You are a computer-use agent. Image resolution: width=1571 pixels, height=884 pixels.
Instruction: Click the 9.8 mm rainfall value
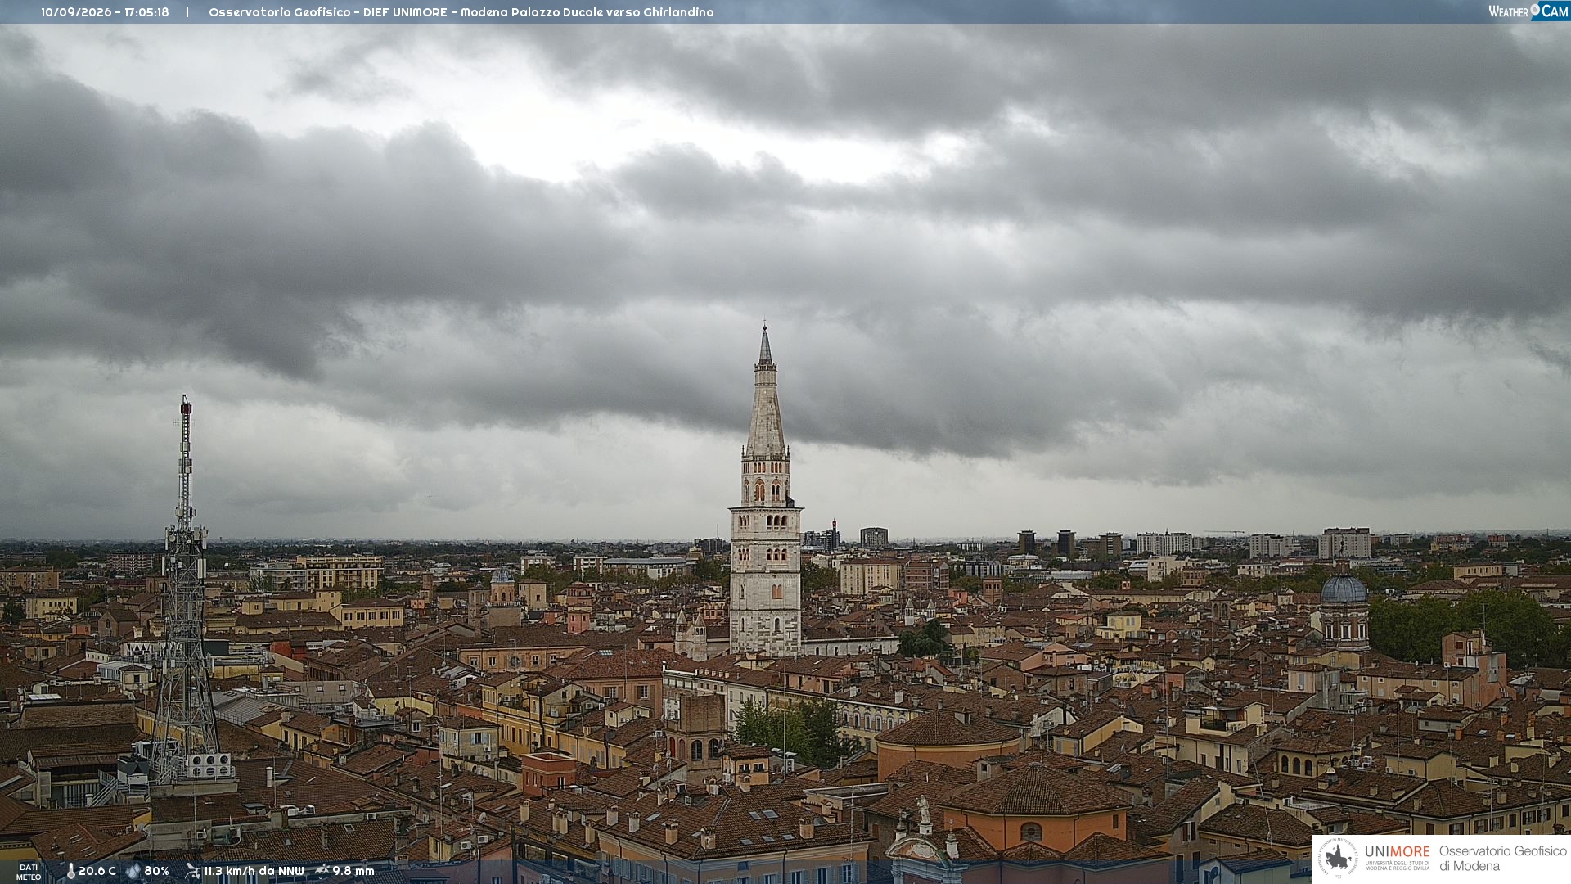point(353,871)
